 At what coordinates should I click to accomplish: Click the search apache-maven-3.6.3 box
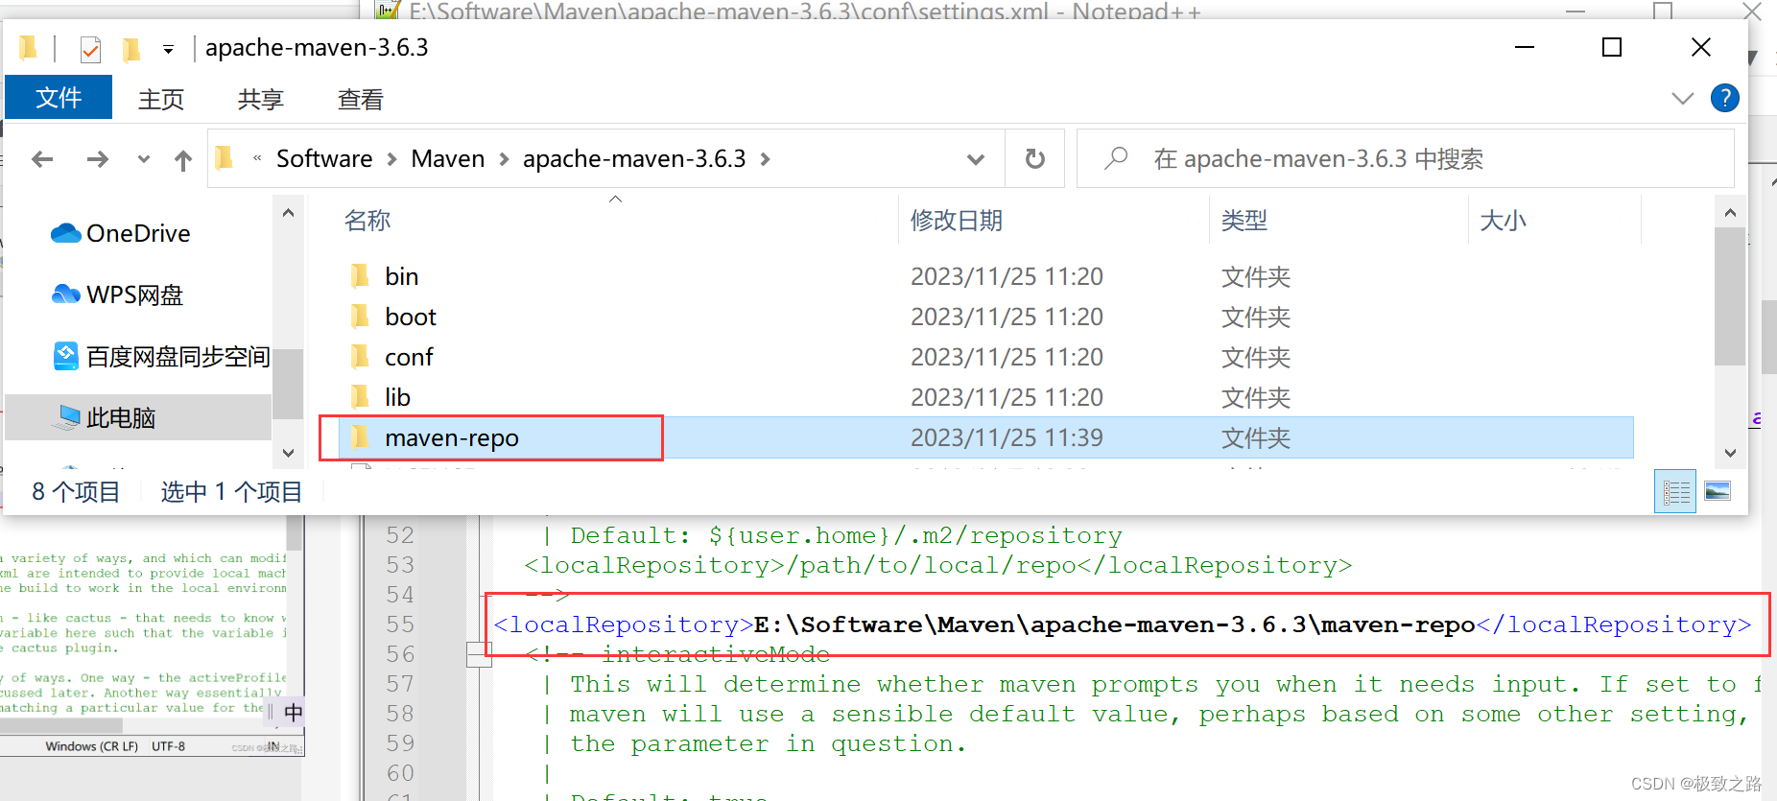tap(1406, 158)
